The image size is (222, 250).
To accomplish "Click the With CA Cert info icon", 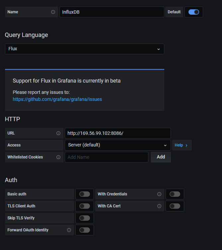I will (159, 206).
